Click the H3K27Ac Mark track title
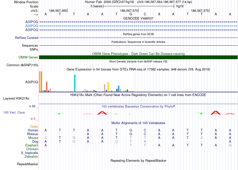The image size is (238, 170). tap(138, 95)
